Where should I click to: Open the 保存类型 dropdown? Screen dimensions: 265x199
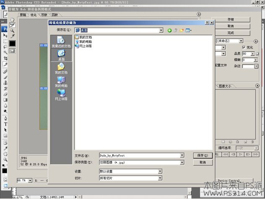point(182,162)
